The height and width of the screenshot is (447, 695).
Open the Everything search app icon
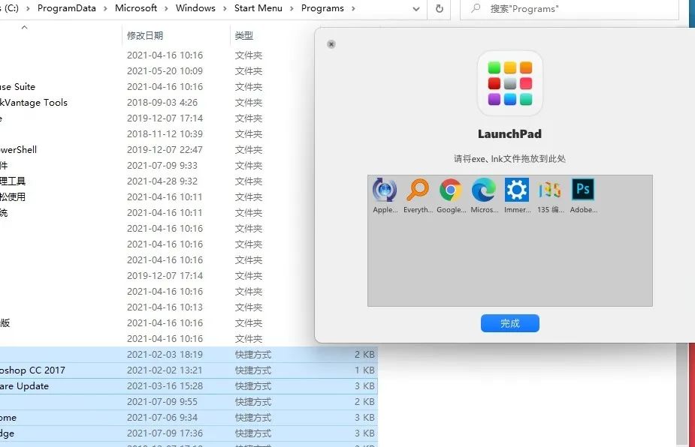(x=418, y=190)
